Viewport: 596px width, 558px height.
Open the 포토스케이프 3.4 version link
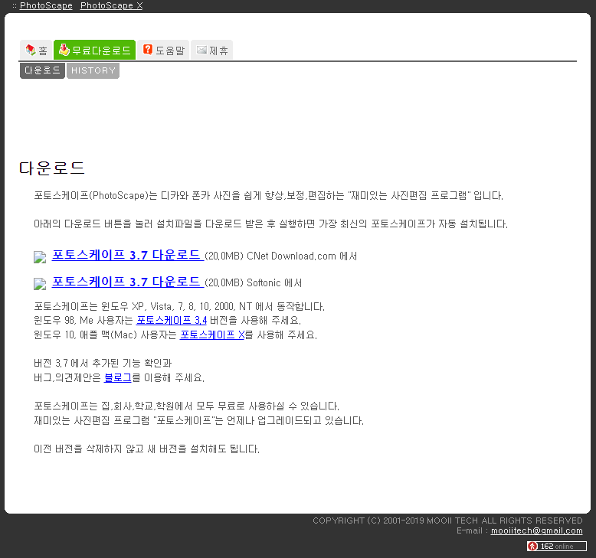[x=172, y=320]
